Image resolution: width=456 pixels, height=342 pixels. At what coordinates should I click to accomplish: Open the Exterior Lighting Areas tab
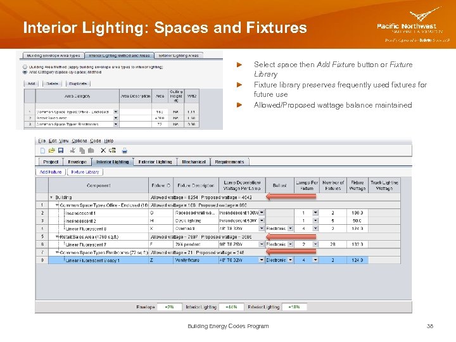(x=179, y=56)
